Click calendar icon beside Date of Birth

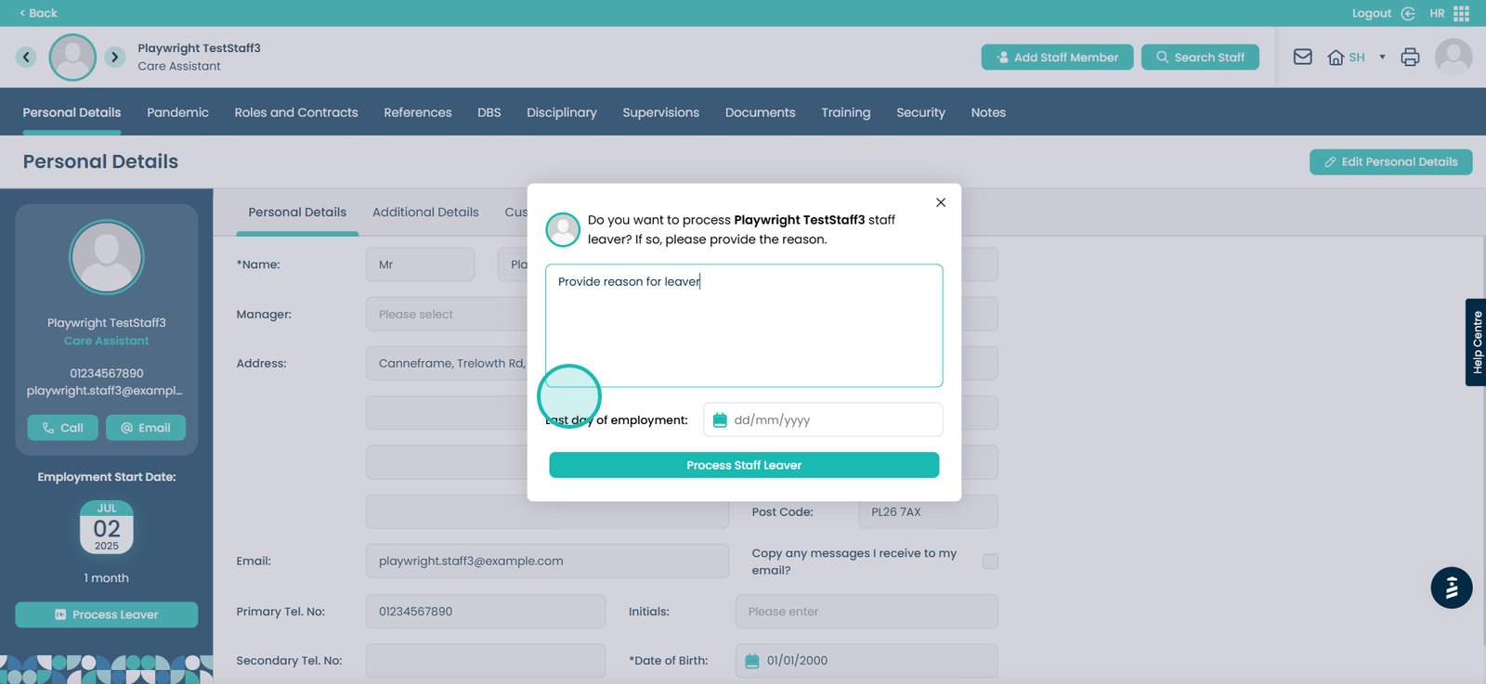[x=752, y=661]
